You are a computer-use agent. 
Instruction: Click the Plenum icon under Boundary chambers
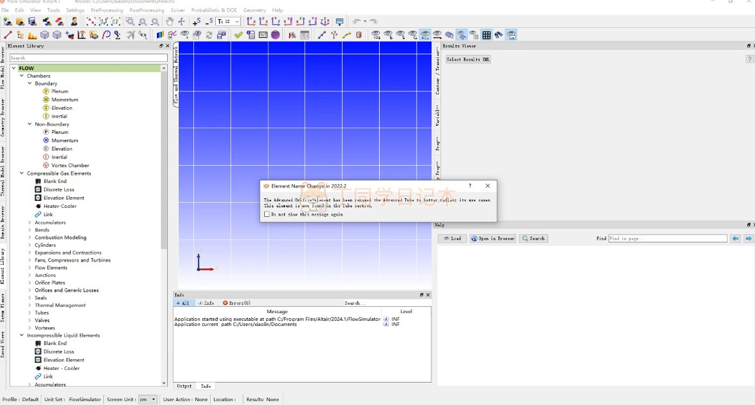[x=46, y=91]
